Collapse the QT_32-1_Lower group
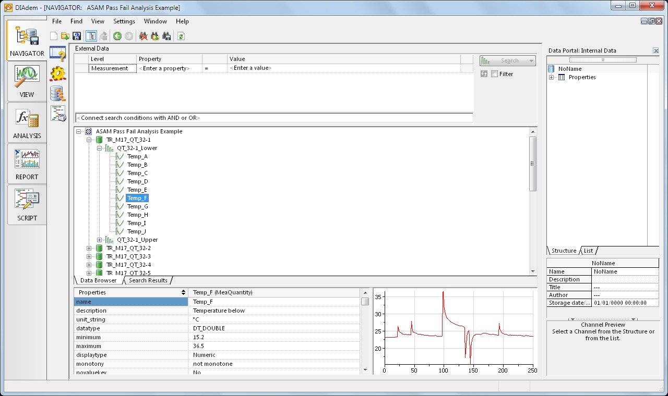 [x=99, y=148]
